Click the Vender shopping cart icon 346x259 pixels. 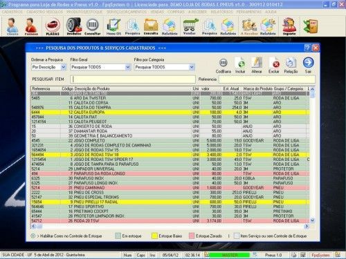(x=190, y=26)
